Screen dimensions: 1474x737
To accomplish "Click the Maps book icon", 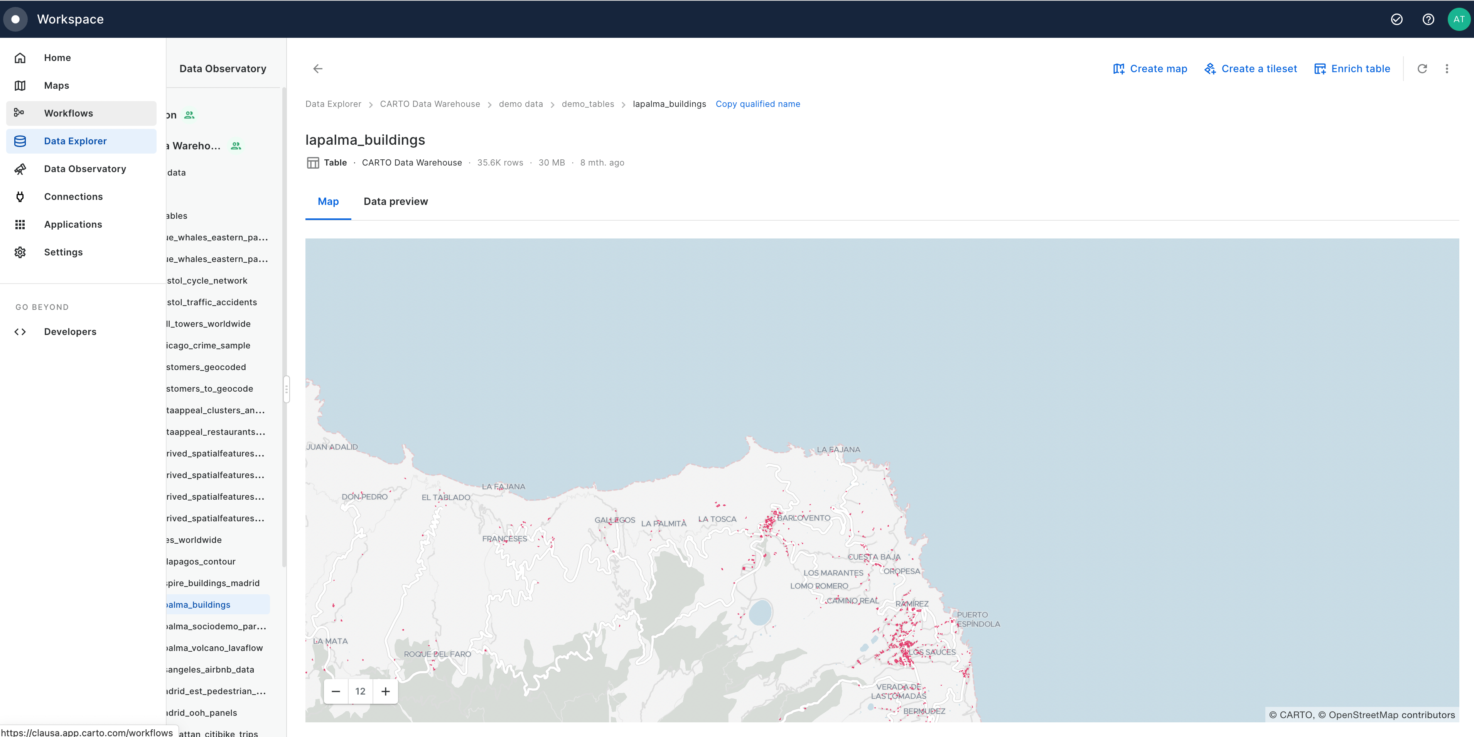I will [20, 85].
